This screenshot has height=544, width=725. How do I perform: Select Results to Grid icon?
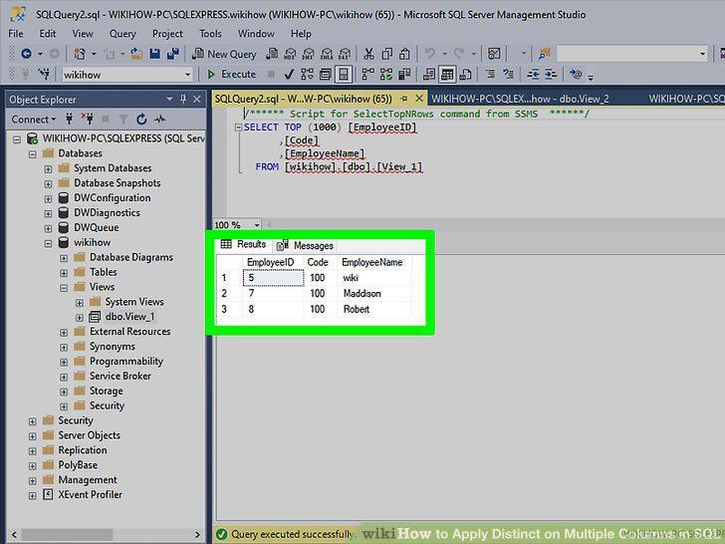point(447,74)
